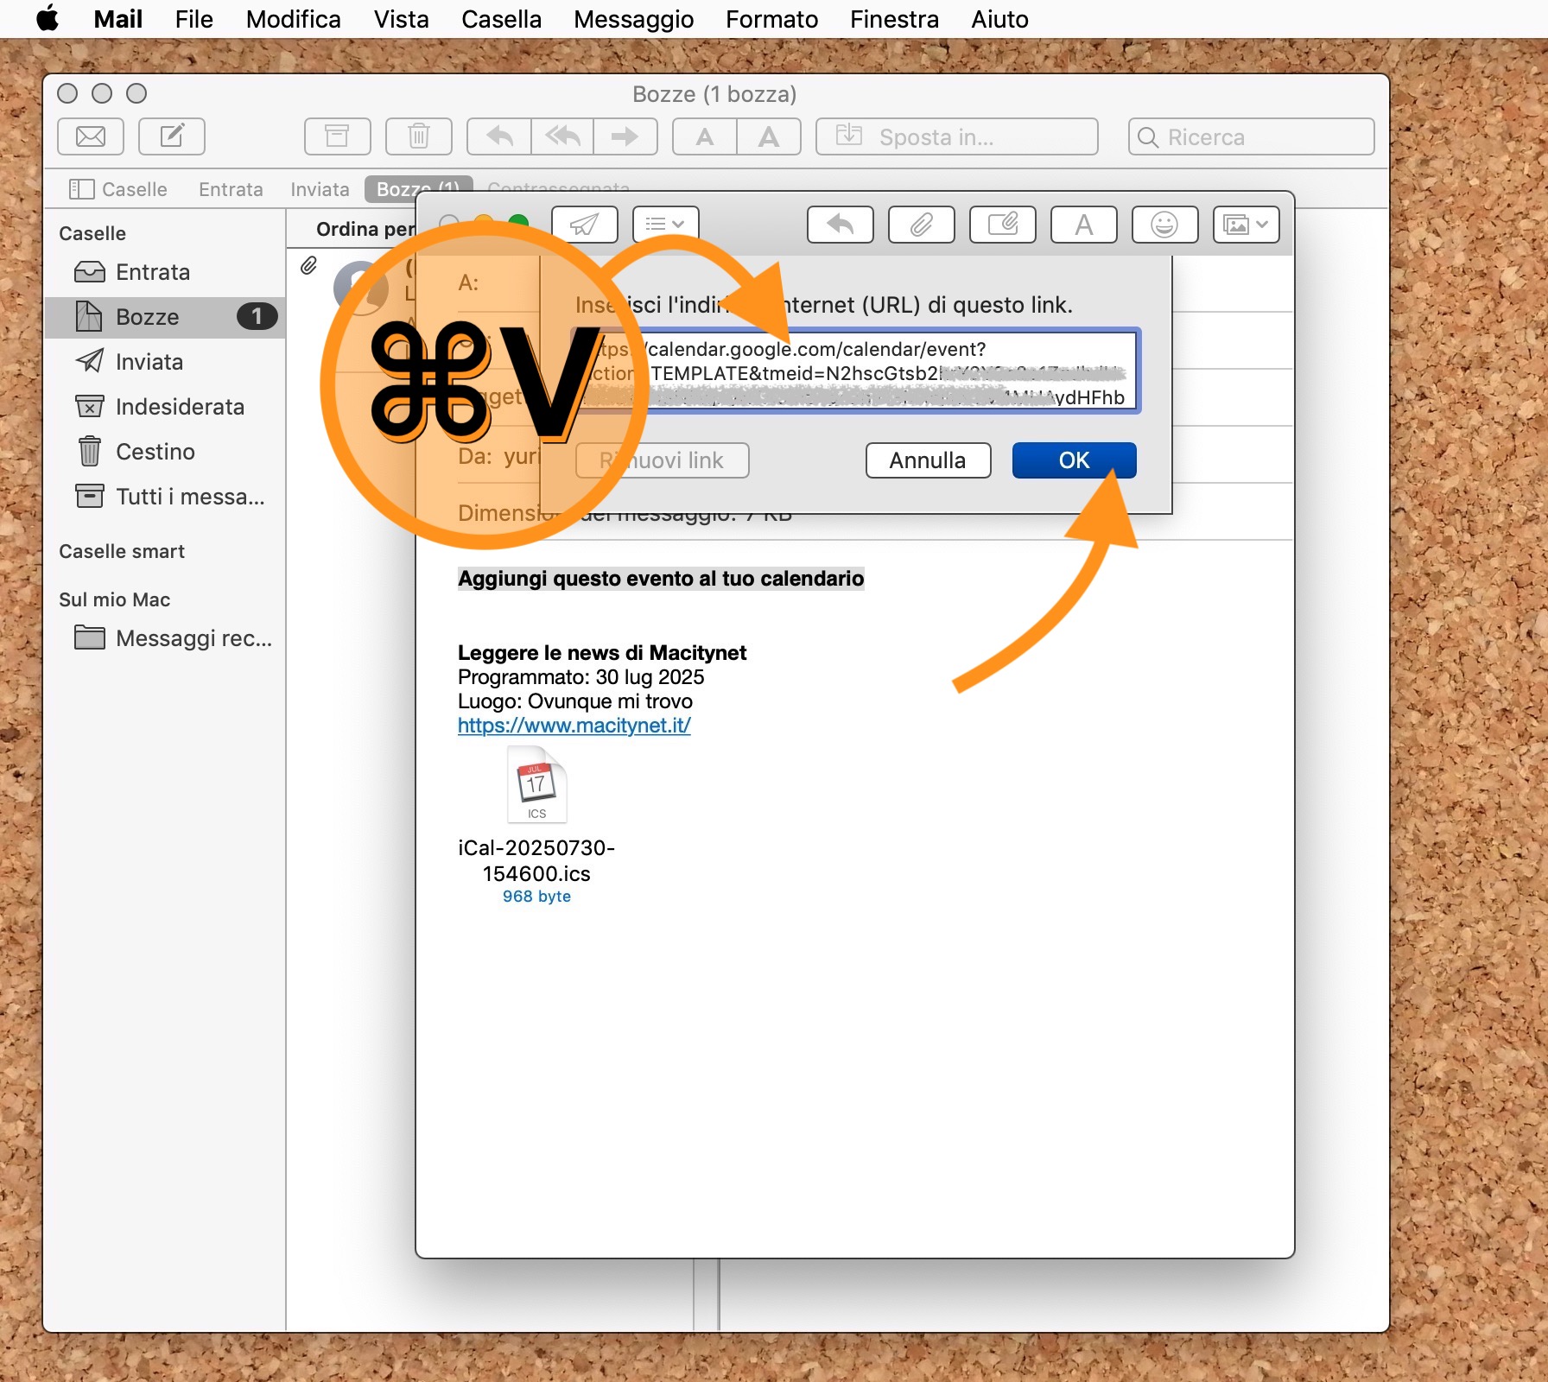The width and height of the screenshot is (1548, 1382).
Task: Open the Modifica menu
Action: pos(293,19)
